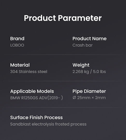This screenshot has height=140, width=126.
Task: Select the Brand label
Action: (17, 39)
